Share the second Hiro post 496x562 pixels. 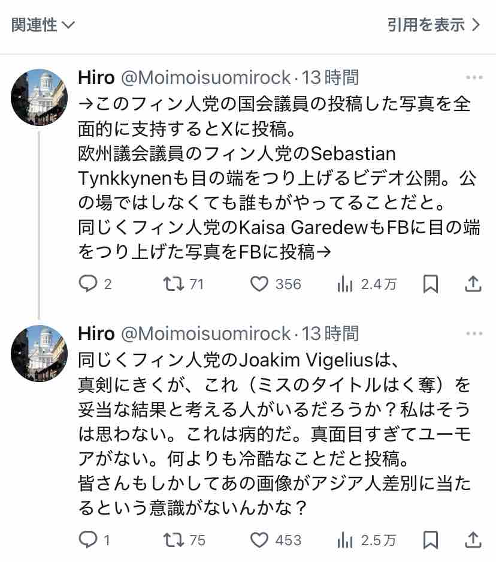pyautogui.click(x=473, y=540)
